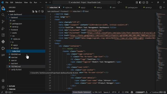The image size is (167, 94).
Task: Open the Selection menu
Action: click(19, 2)
